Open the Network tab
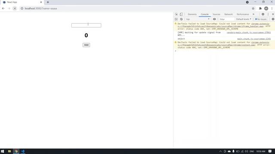The image size is (275, 154). [x=228, y=14]
